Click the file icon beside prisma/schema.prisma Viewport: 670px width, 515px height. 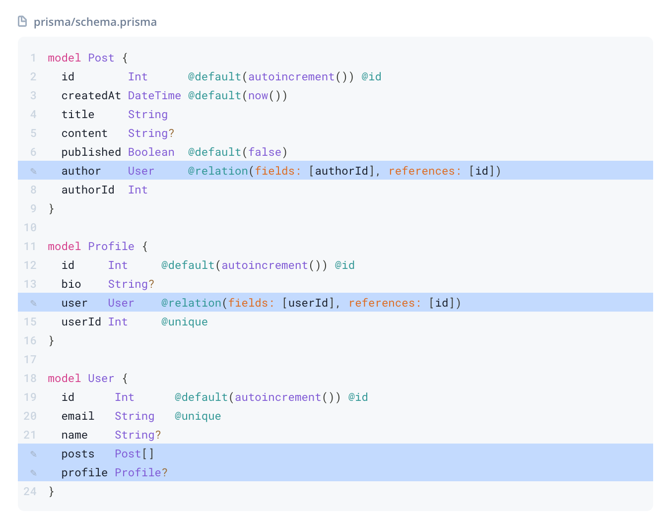[x=22, y=21]
